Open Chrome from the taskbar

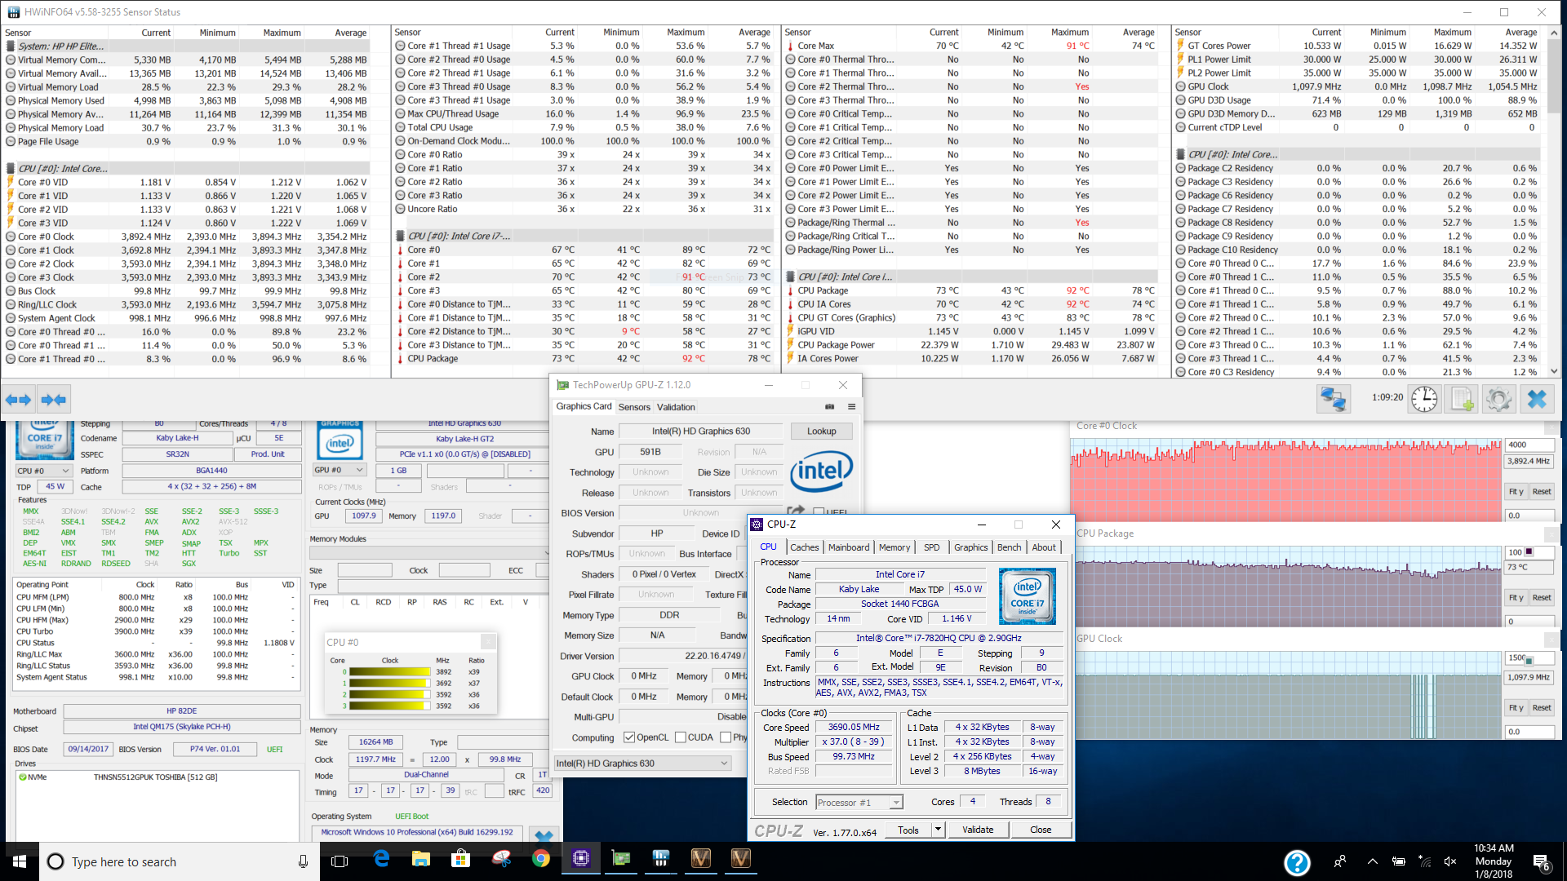540,859
